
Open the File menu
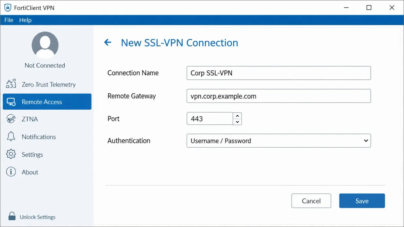pos(9,20)
